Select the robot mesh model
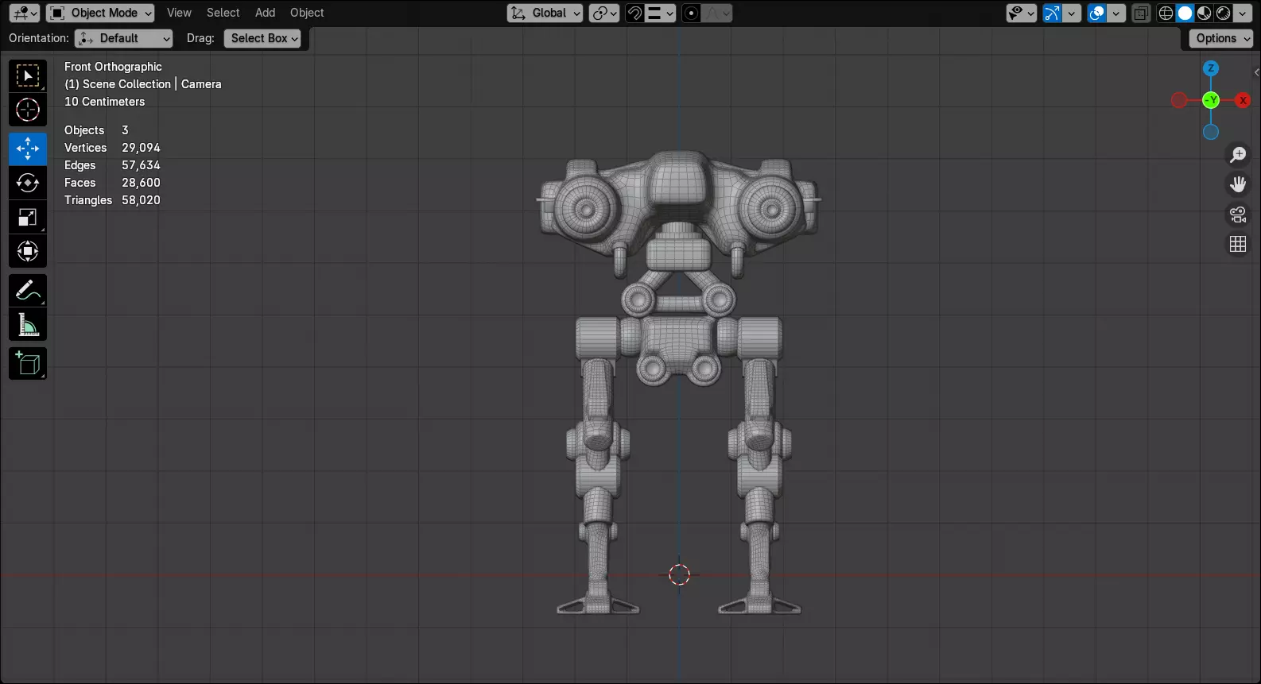The image size is (1261, 684). 679,381
